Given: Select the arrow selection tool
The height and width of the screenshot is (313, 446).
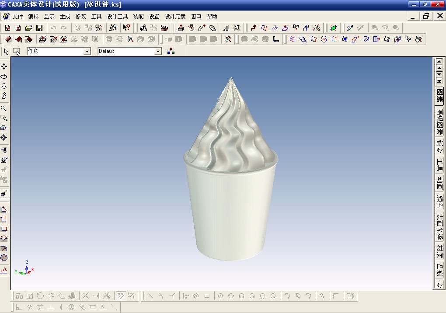Looking at the screenshot, I should [6, 51].
